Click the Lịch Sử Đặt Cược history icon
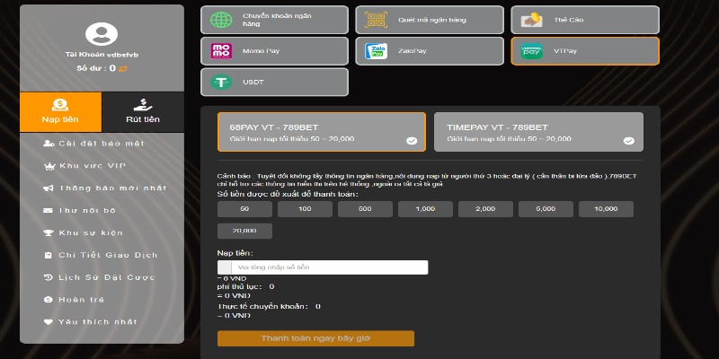Viewport: 719px width, 359px height. 49,277
